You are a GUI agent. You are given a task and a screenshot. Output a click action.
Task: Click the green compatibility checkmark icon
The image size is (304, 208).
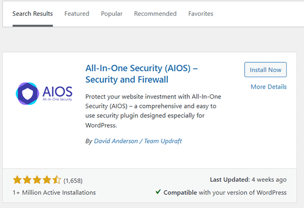pyautogui.click(x=158, y=192)
